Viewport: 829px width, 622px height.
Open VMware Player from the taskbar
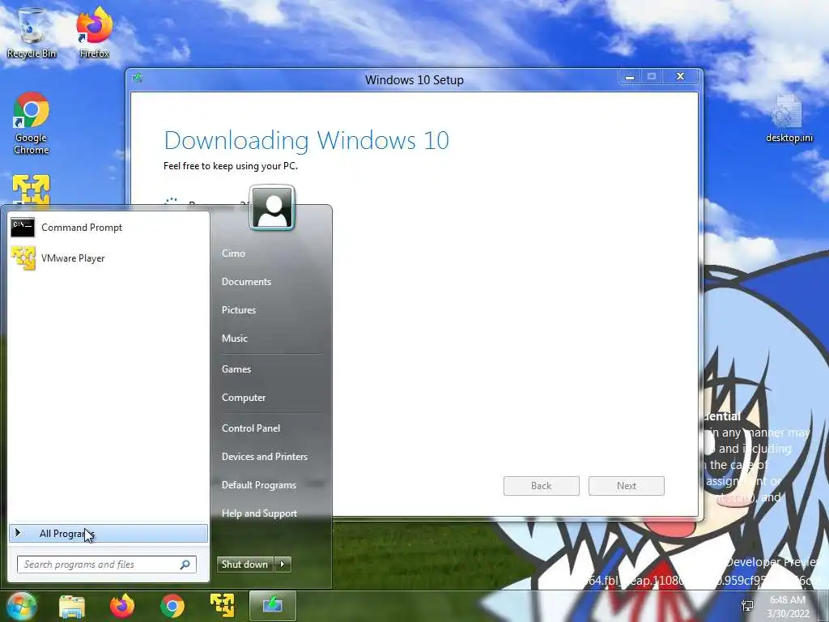click(223, 606)
